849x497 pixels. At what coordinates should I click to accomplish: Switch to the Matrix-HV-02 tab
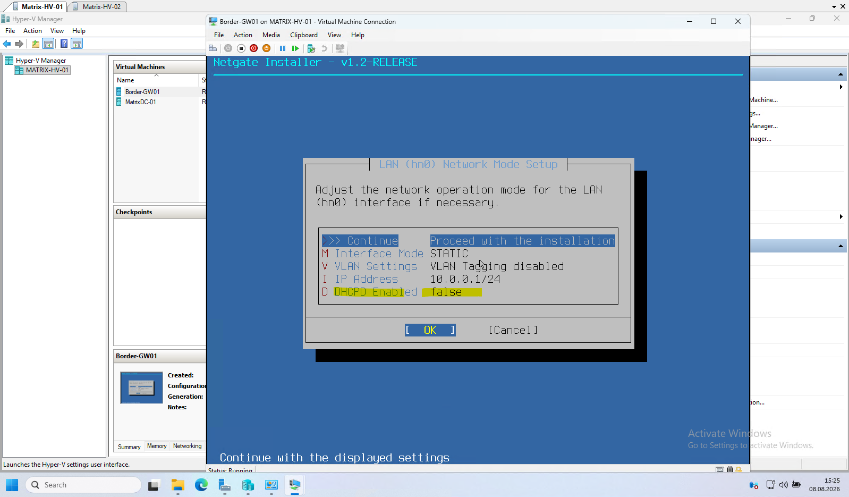(97, 7)
